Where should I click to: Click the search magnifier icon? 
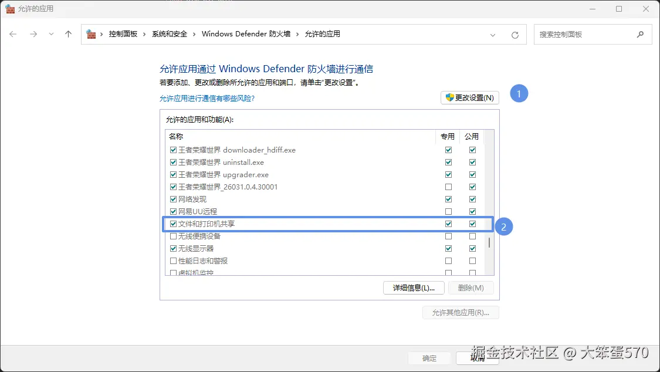[x=640, y=35]
